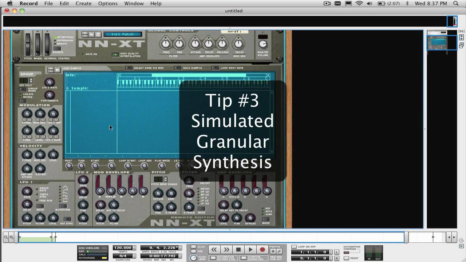Click the New Dub plus button
The image size is (466, 262).
[x=273, y=251]
